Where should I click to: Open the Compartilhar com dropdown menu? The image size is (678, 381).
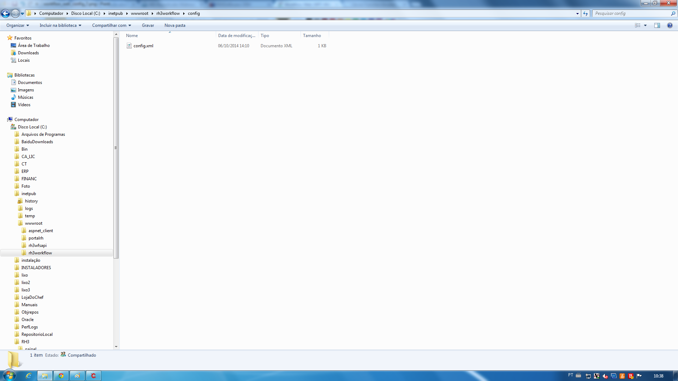tap(111, 25)
